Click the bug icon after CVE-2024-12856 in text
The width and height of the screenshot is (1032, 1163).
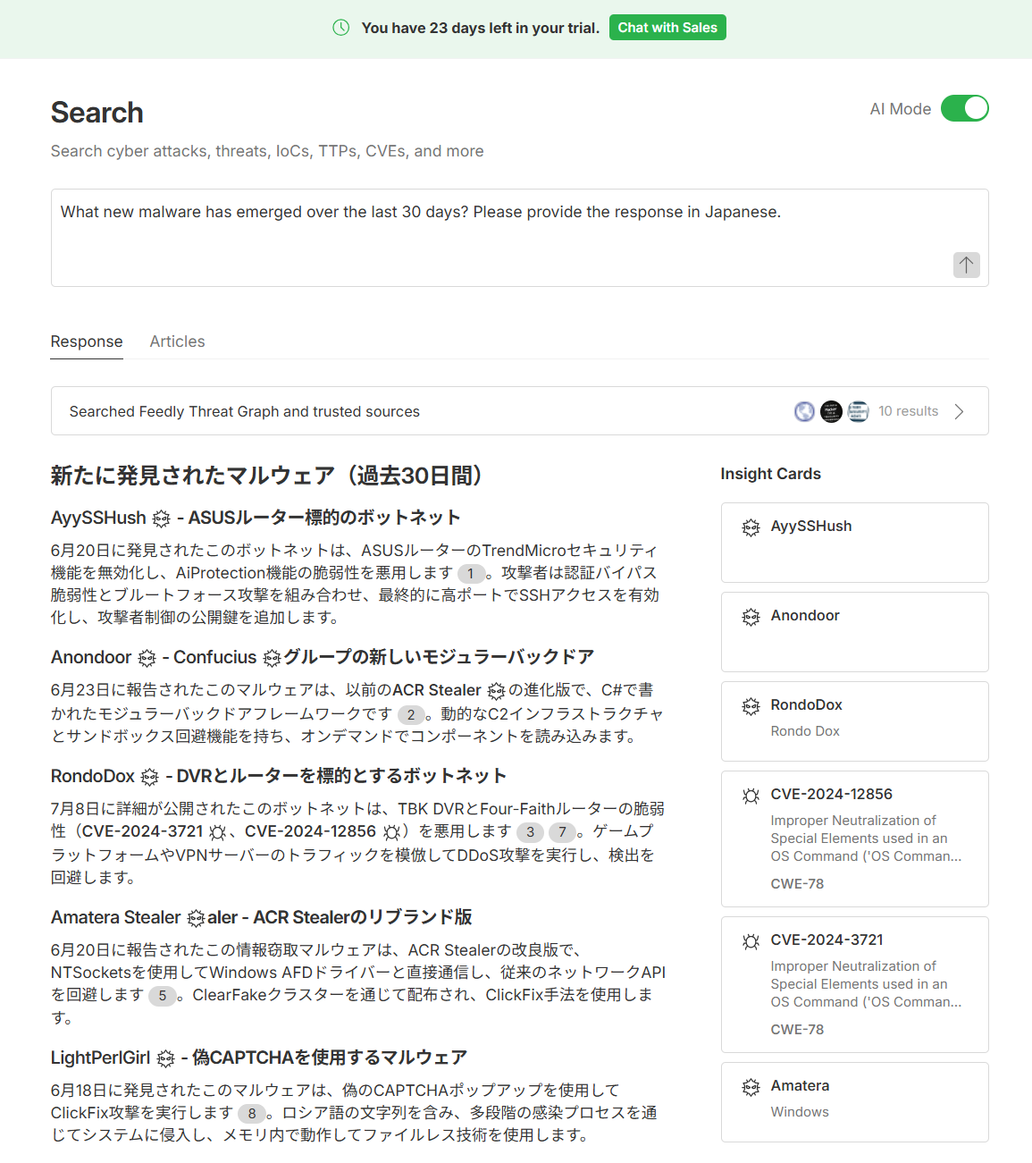[390, 832]
